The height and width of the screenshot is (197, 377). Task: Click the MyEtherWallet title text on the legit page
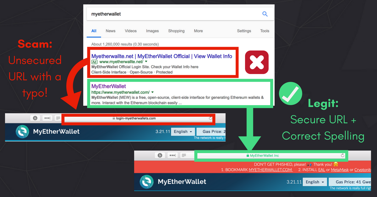182,181
